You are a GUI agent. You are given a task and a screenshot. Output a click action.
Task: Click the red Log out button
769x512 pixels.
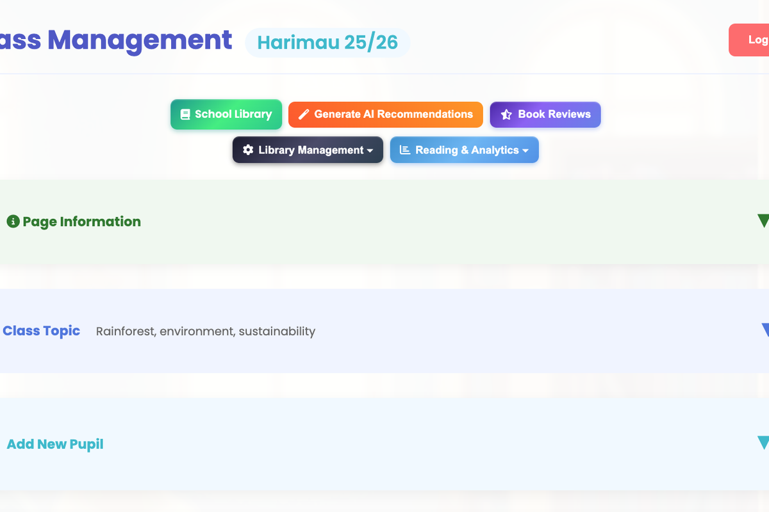[x=749, y=40]
